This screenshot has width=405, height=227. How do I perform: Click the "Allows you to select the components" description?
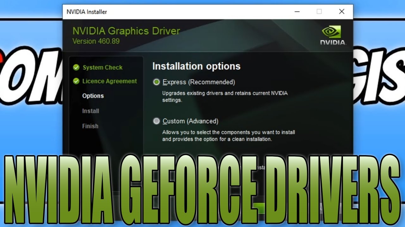pyautogui.click(x=228, y=136)
